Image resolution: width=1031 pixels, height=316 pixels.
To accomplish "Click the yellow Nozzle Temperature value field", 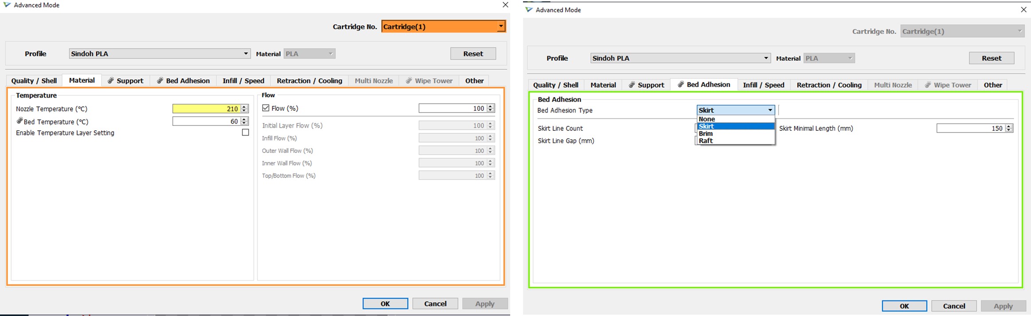I will pyautogui.click(x=206, y=109).
